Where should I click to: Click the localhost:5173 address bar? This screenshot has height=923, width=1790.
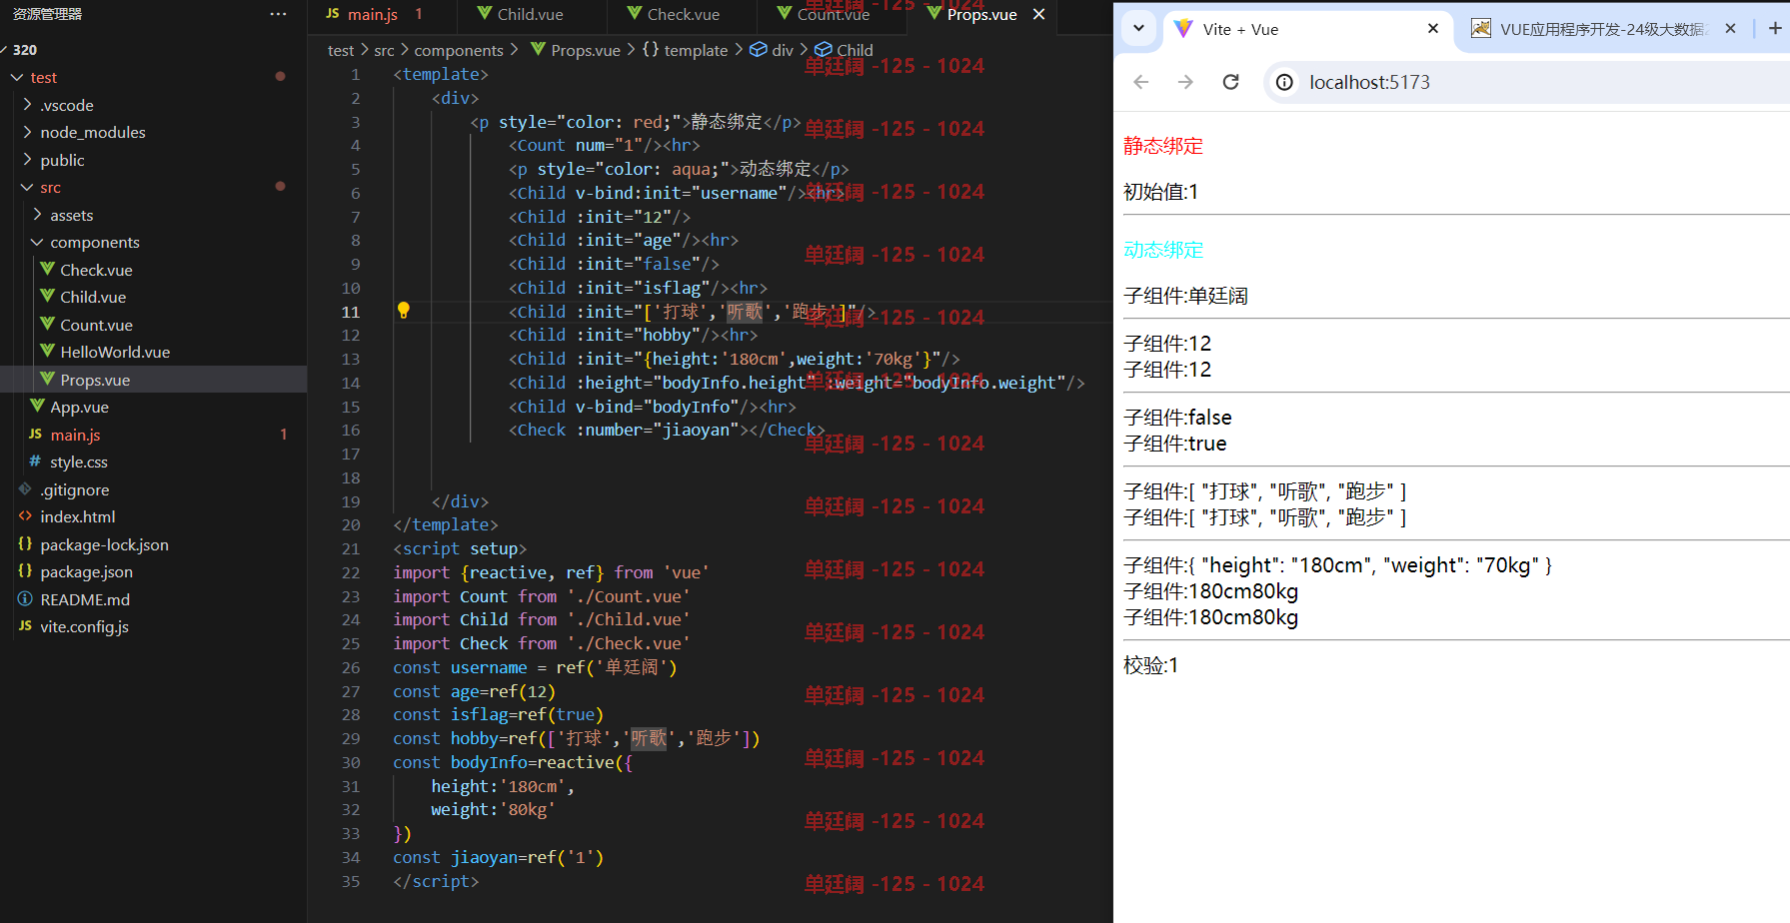coord(1529,82)
